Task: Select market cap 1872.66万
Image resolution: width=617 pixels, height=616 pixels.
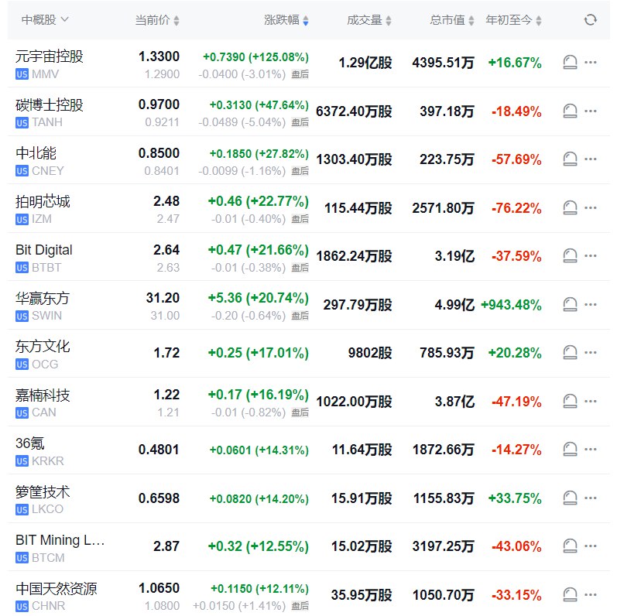Action: pos(444,450)
